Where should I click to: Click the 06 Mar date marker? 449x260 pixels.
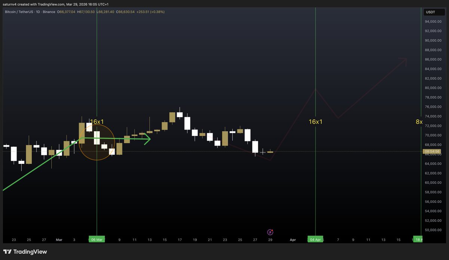click(97, 239)
